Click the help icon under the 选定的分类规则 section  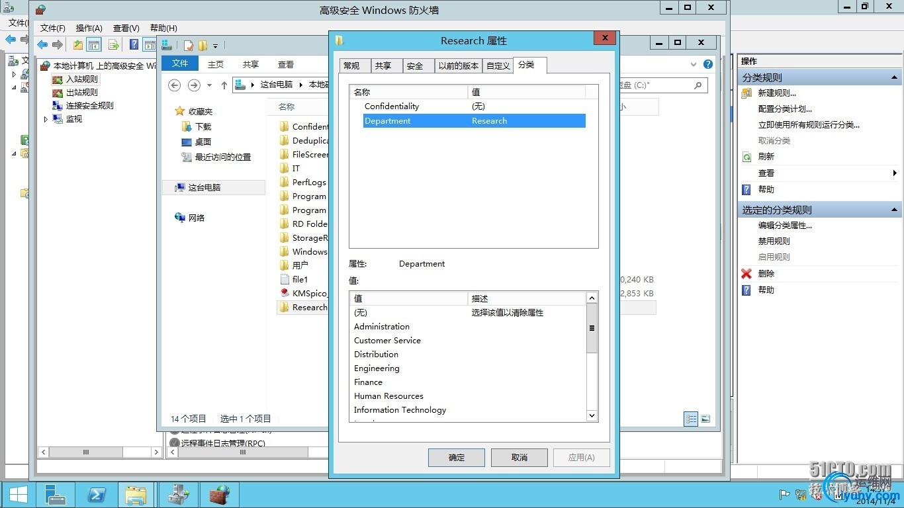(x=746, y=290)
